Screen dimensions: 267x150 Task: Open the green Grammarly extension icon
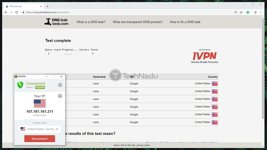coord(248,12)
